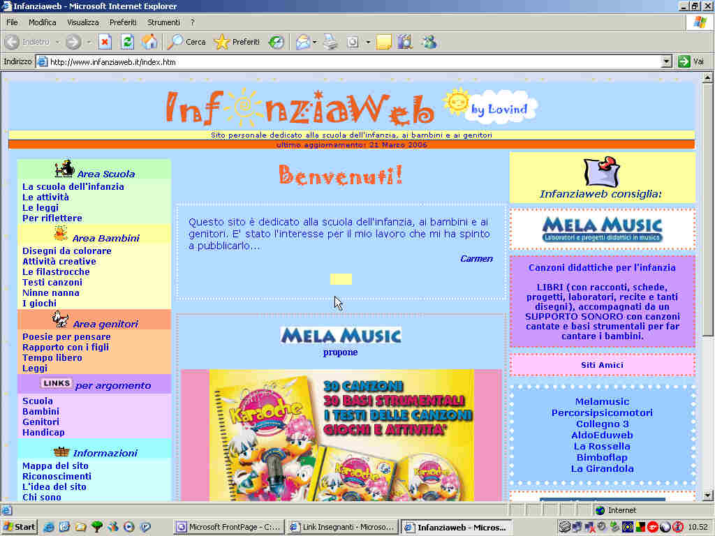715x536 pixels.
Task: Open the Melamusic friend site link
Action: click(x=602, y=401)
